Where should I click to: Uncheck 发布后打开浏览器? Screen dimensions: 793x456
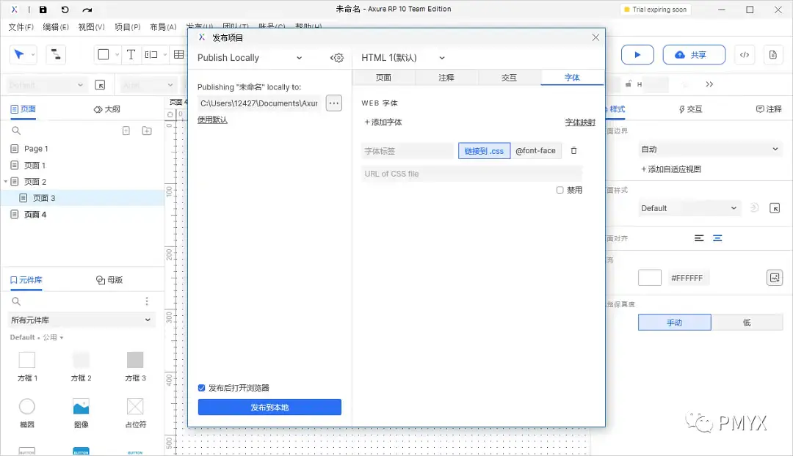point(201,388)
